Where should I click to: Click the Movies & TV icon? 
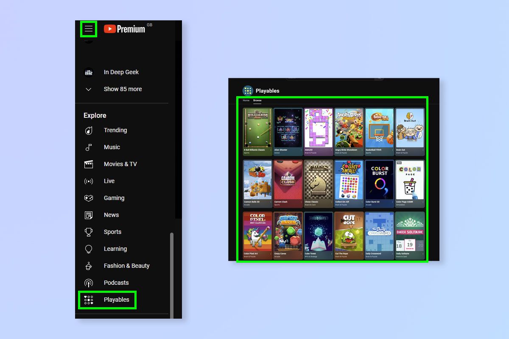point(88,164)
